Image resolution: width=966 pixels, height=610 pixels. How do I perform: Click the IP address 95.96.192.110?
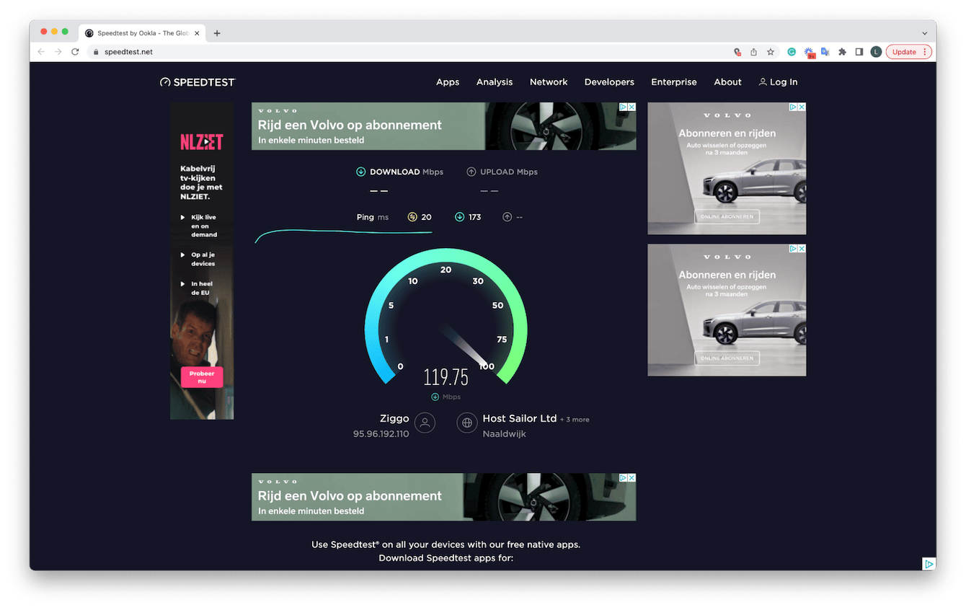(x=381, y=434)
